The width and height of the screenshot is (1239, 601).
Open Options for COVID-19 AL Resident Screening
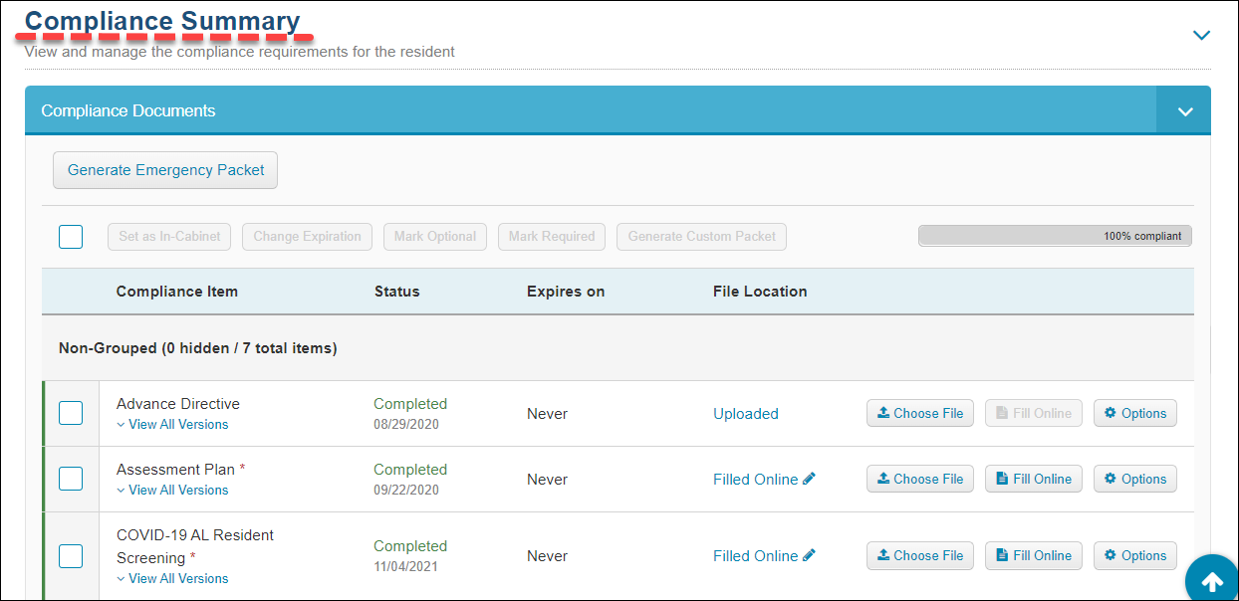click(1135, 555)
